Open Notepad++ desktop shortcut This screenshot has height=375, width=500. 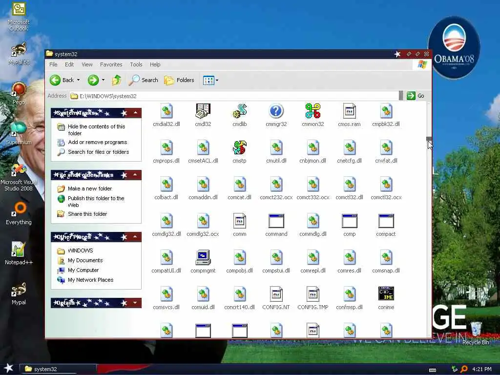(19, 253)
